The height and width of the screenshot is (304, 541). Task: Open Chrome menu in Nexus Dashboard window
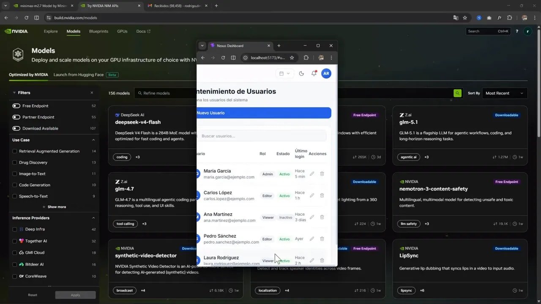coord(331,58)
